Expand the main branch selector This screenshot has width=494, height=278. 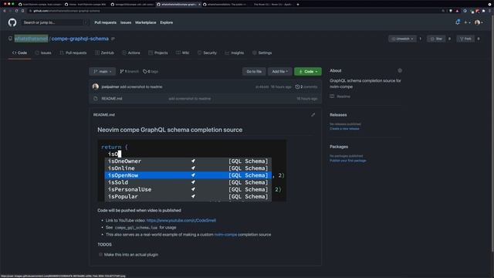103,72
